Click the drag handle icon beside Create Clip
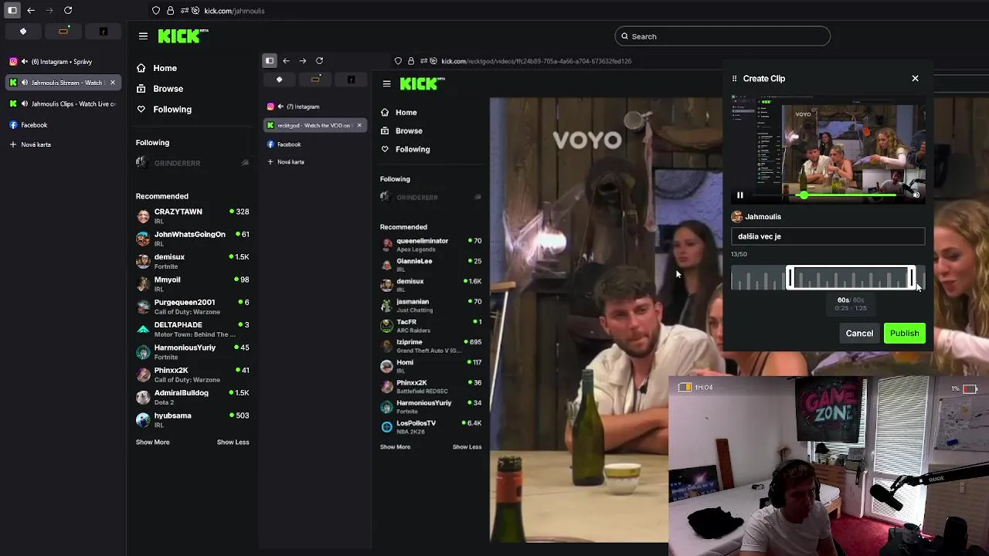The image size is (989, 556). (x=735, y=78)
